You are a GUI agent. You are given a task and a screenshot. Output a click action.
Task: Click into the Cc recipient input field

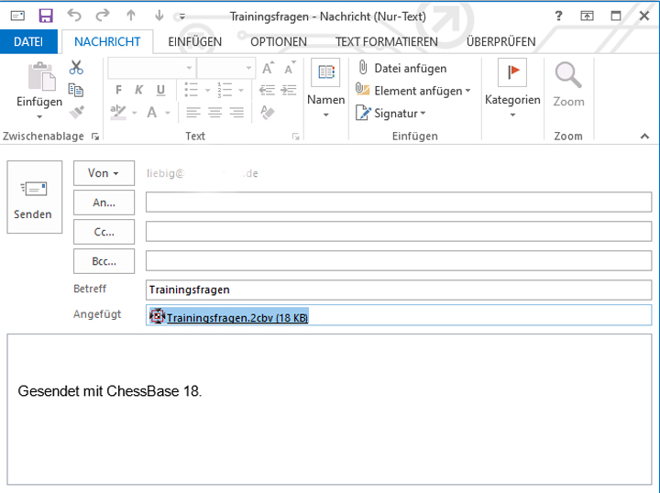click(x=398, y=232)
